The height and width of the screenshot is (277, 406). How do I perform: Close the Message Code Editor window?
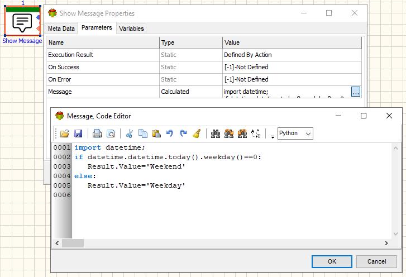tap(389, 116)
